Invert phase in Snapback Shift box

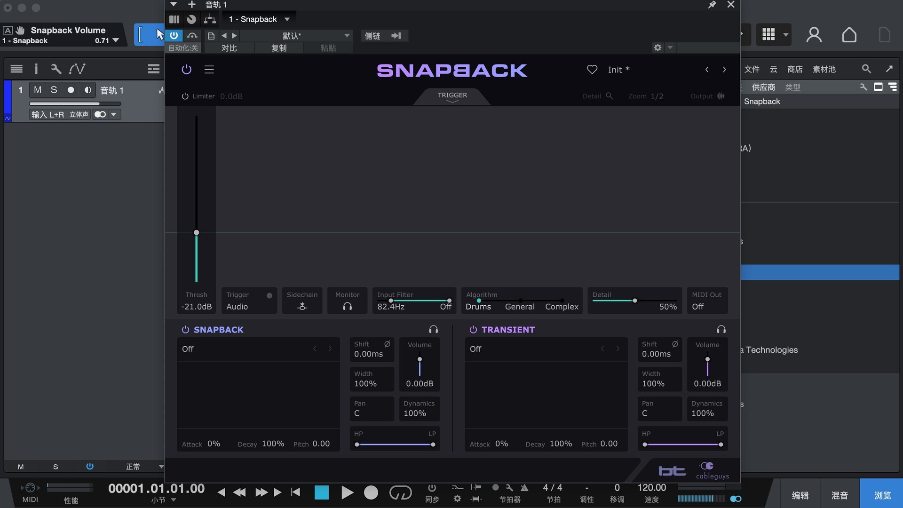coord(387,344)
